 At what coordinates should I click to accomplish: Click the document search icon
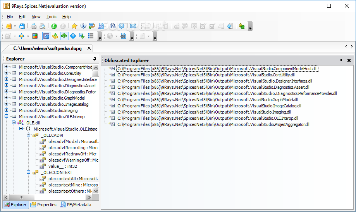click(x=101, y=26)
